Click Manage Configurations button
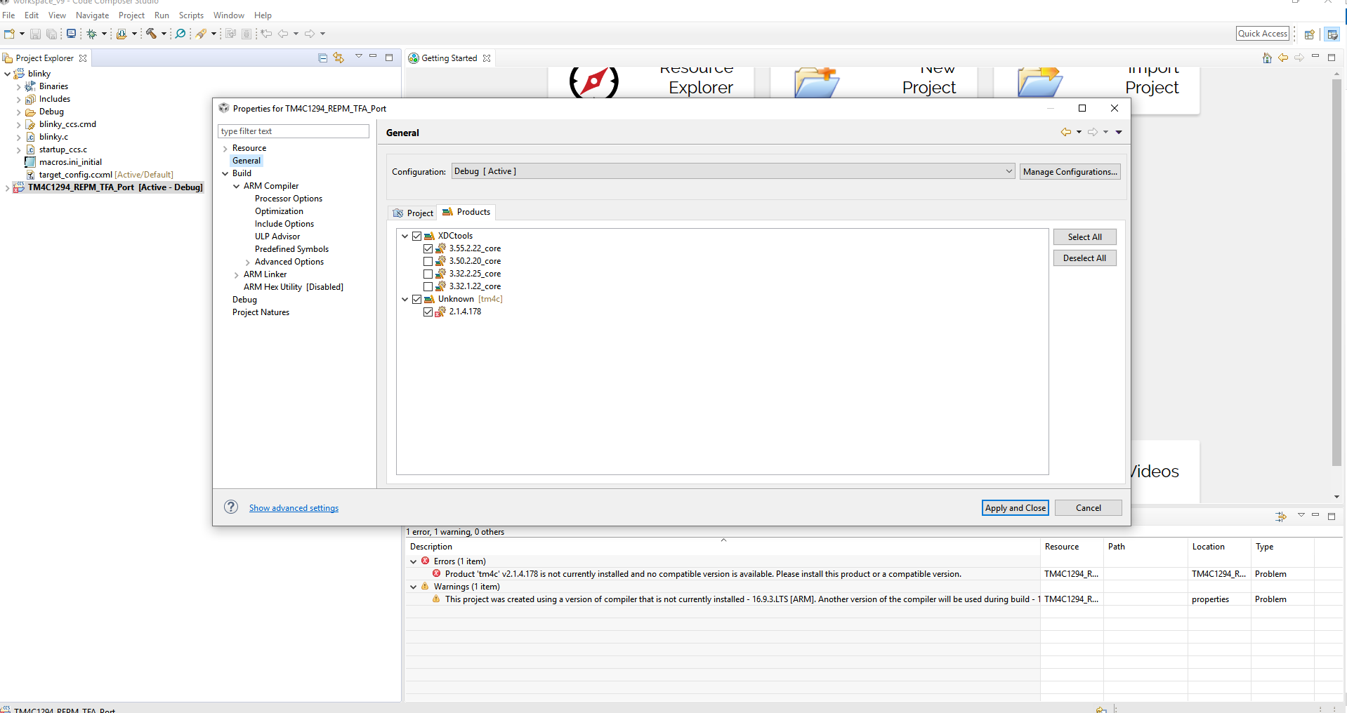This screenshot has width=1347, height=713. pyautogui.click(x=1070, y=171)
